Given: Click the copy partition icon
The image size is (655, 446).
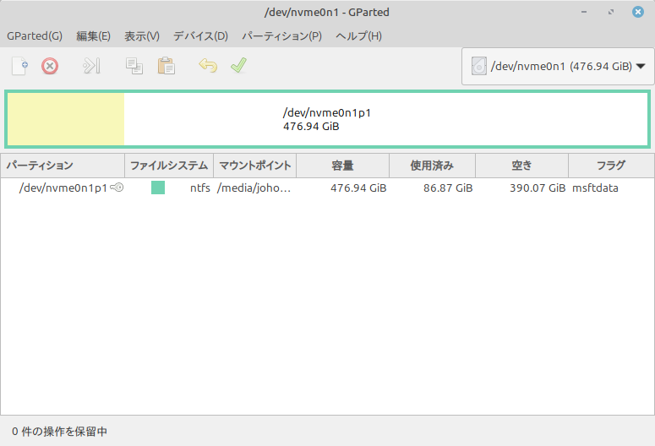Looking at the screenshot, I should point(134,66).
